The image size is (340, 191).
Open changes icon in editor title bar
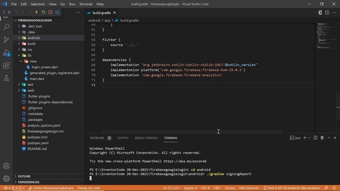click(320, 13)
